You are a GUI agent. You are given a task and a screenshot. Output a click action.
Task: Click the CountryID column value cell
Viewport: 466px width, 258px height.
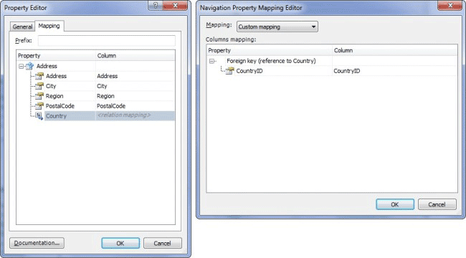(395, 71)
